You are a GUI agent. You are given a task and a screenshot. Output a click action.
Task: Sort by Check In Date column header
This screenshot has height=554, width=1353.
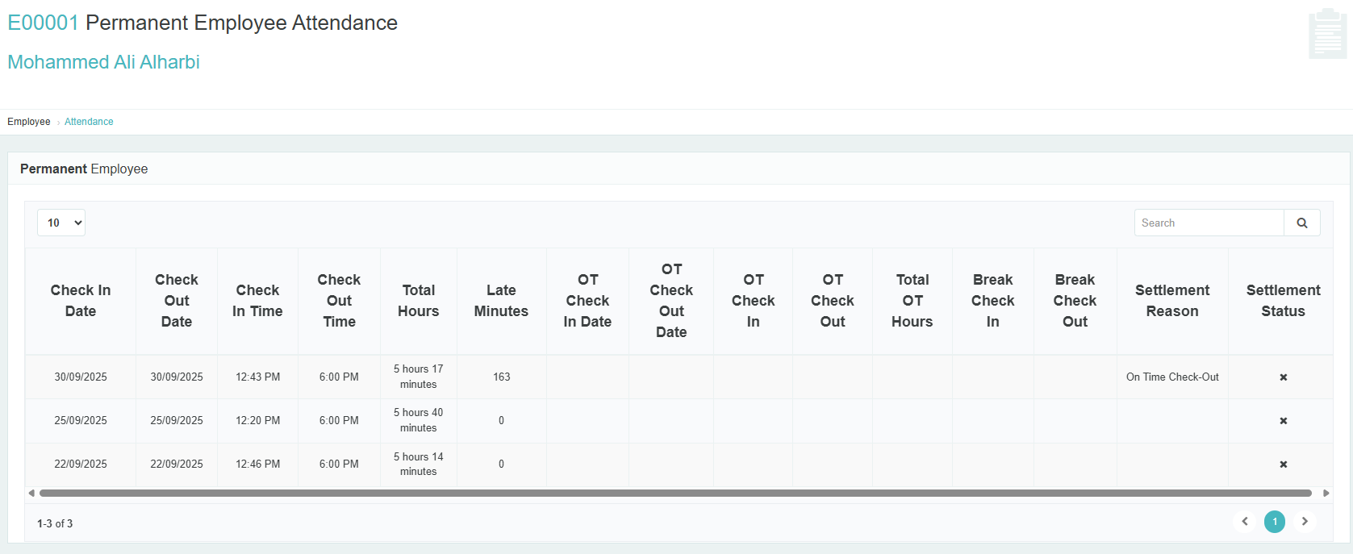point(81,301)
